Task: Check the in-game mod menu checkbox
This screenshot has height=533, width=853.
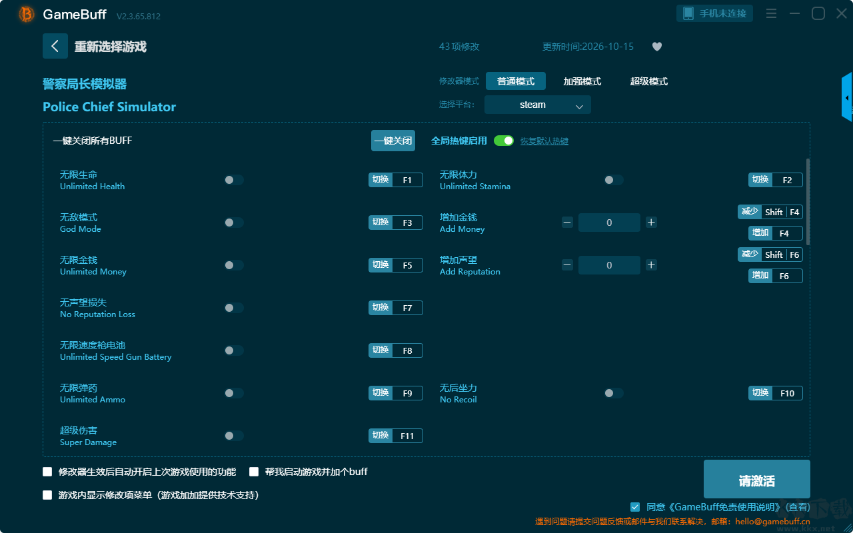Action: tap(47, 495)
